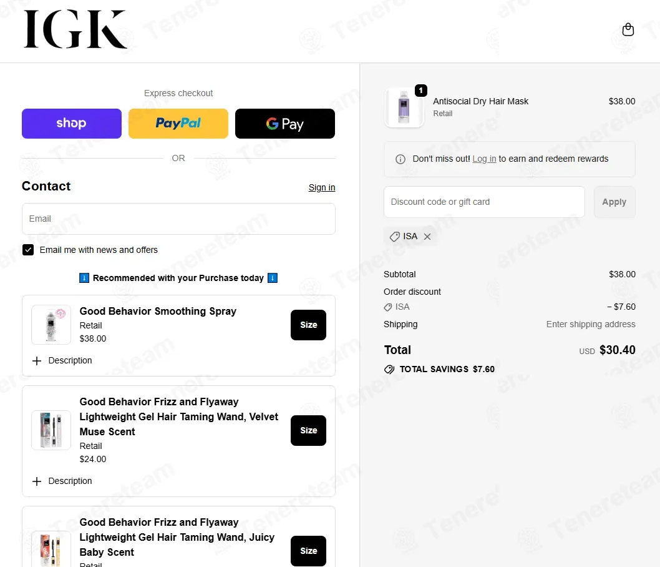Expand Description for Good Behavior Smoothing Spray
Viewport: 660px width, 567px height.
(x=62, y=360)
